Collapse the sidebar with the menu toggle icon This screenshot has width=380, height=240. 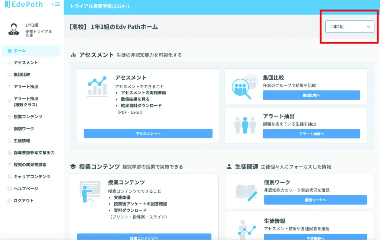56,4
